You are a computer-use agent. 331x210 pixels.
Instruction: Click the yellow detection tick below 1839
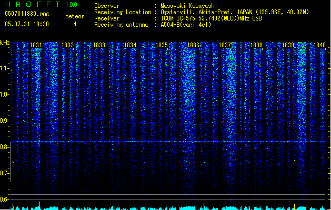[294, 206]
